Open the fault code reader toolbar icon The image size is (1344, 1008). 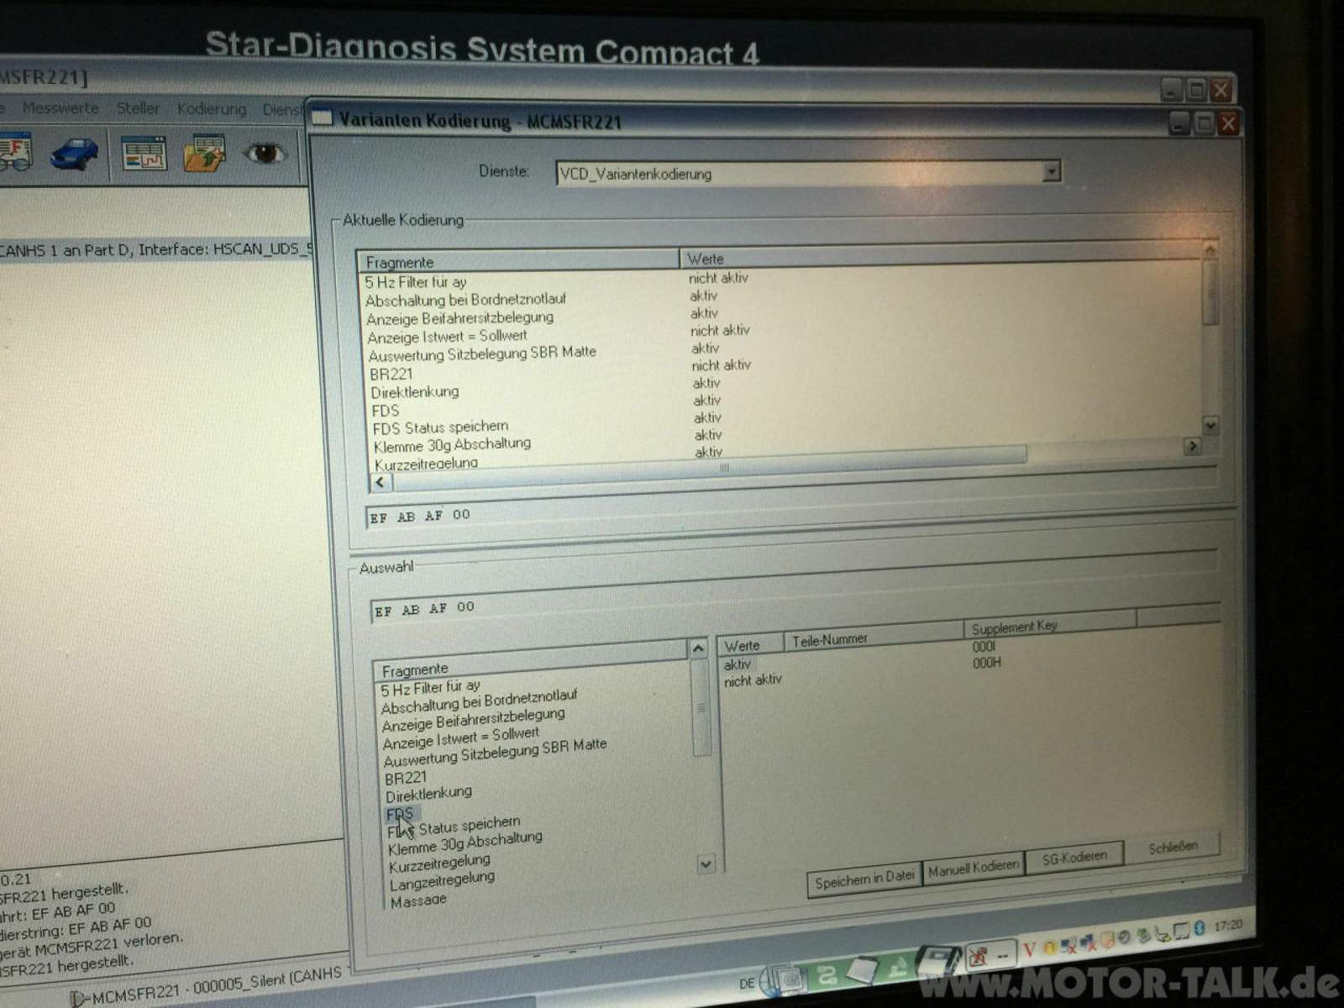point(15,152)
